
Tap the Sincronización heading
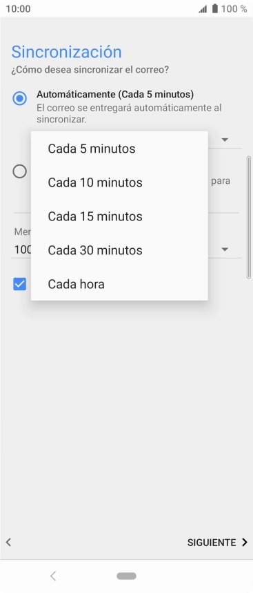(x=66, y=52)
